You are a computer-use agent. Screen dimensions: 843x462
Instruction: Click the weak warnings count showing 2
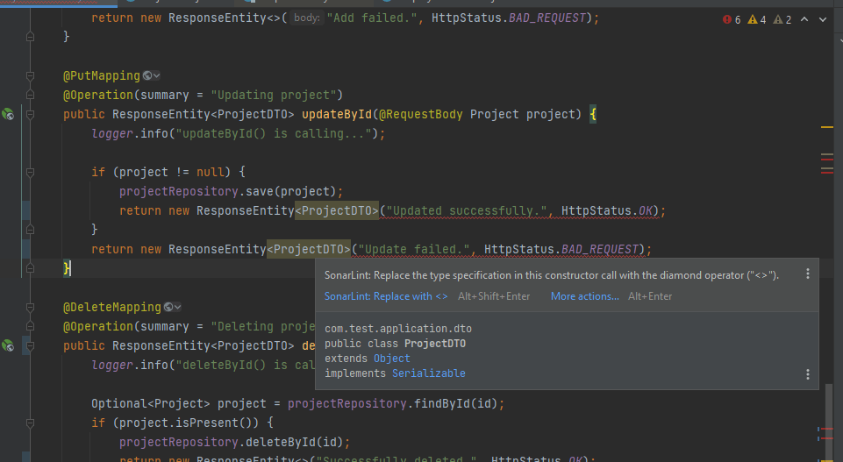(782, 20)
